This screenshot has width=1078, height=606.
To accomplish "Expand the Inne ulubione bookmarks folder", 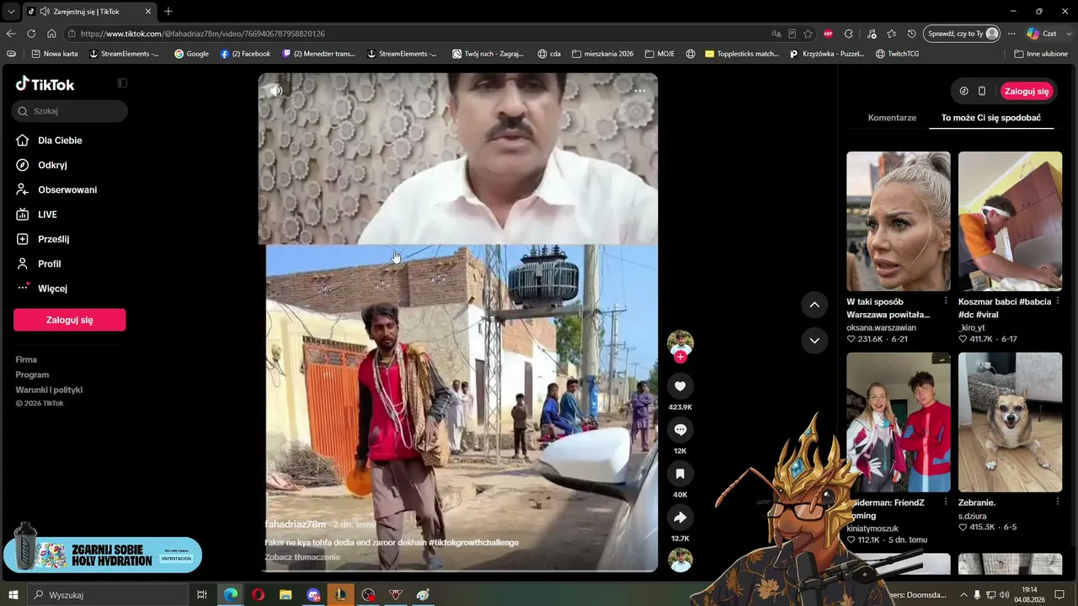I will point(1041,54).
